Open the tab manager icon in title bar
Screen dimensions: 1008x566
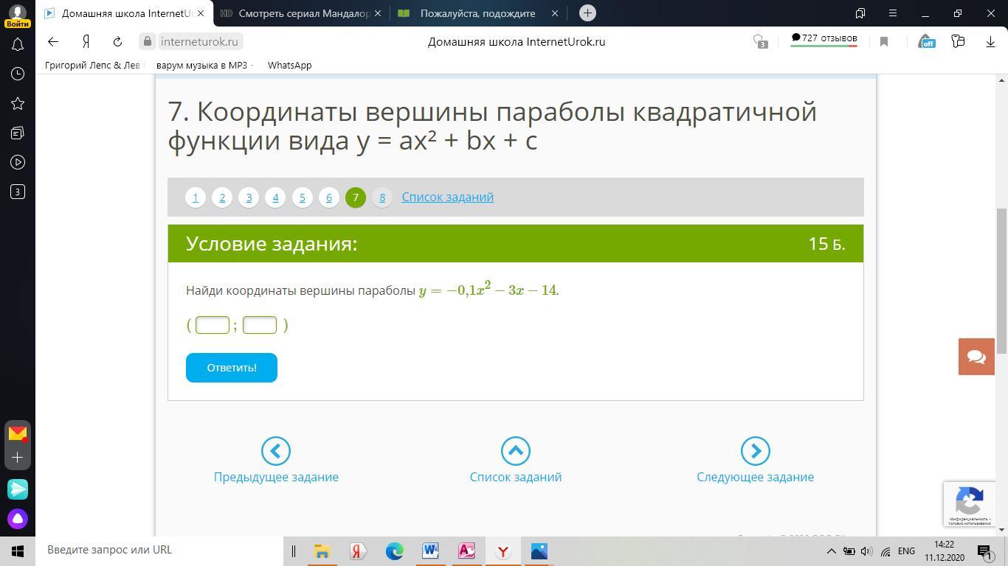point(860,13)
